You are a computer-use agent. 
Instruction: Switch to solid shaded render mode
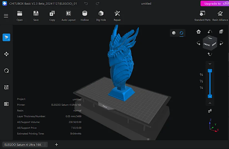click(x=174, y=33)
